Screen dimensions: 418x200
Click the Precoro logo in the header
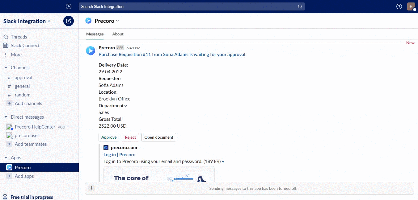pyautogui.click(x=88, y=21)
